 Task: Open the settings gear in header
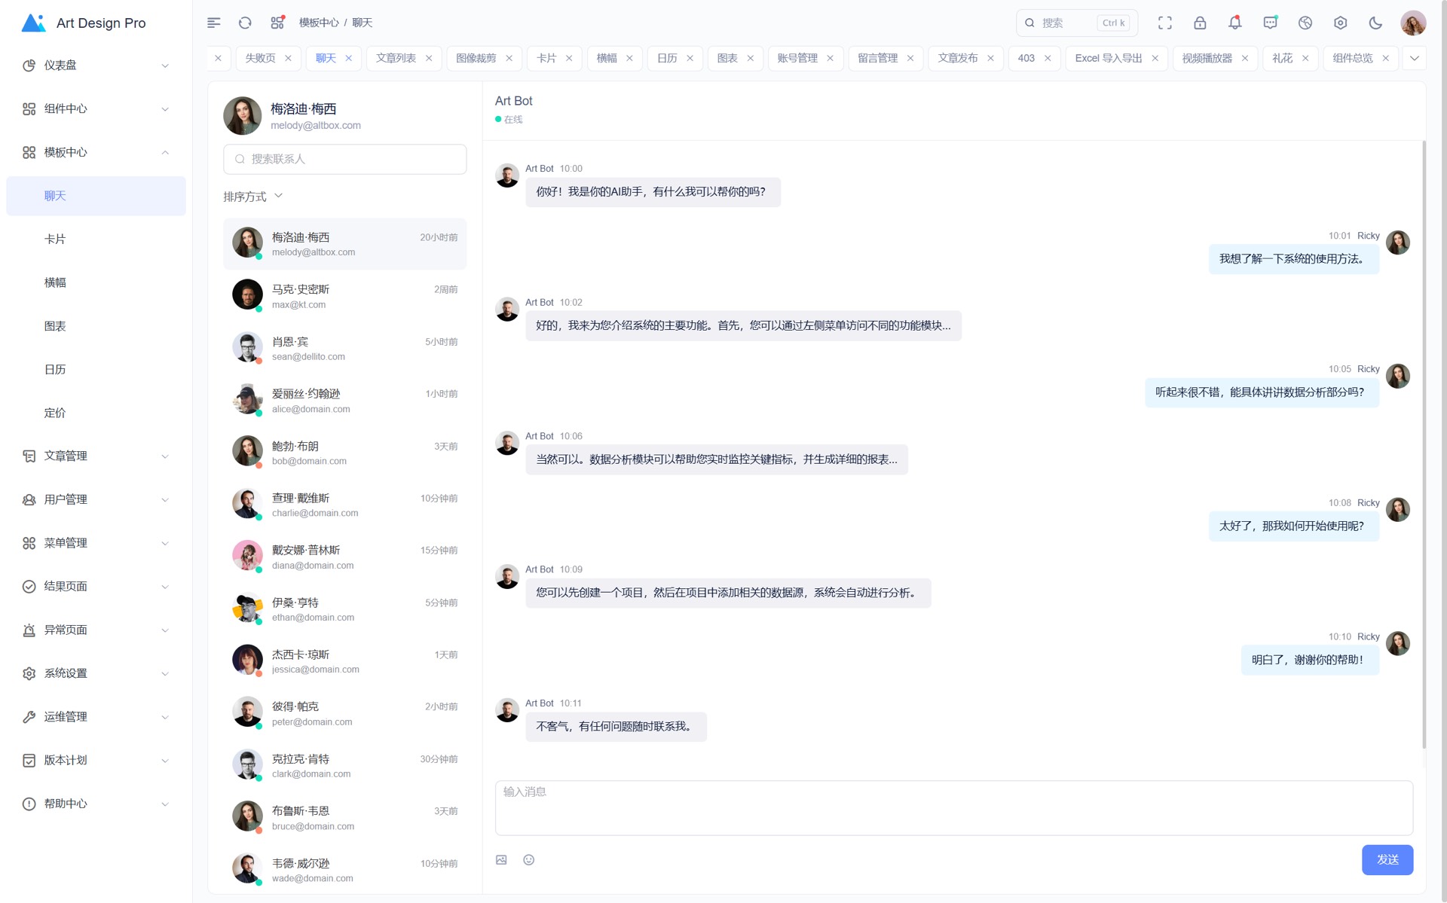pyautogui.click(x=1340, y=23)
